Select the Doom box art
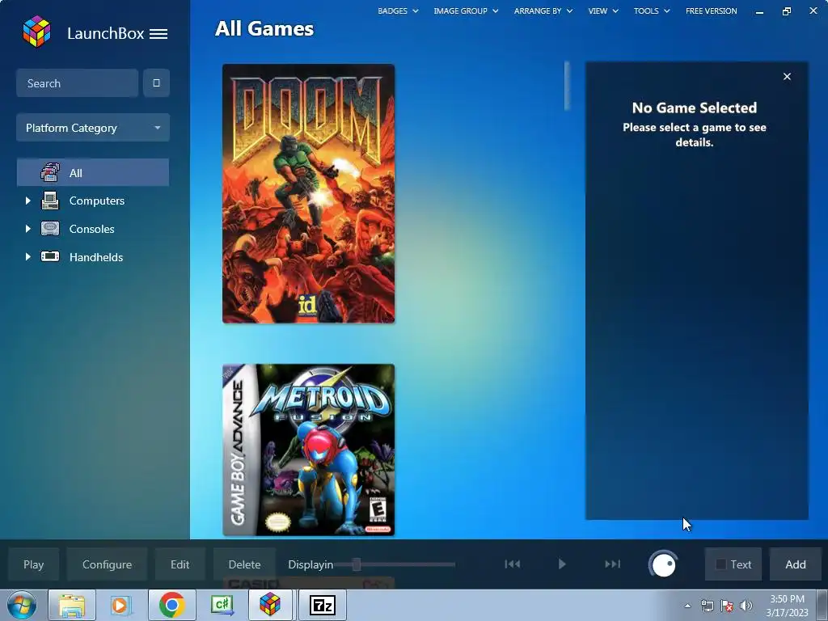Screen dimensions: 828x621 pos(308,193)
